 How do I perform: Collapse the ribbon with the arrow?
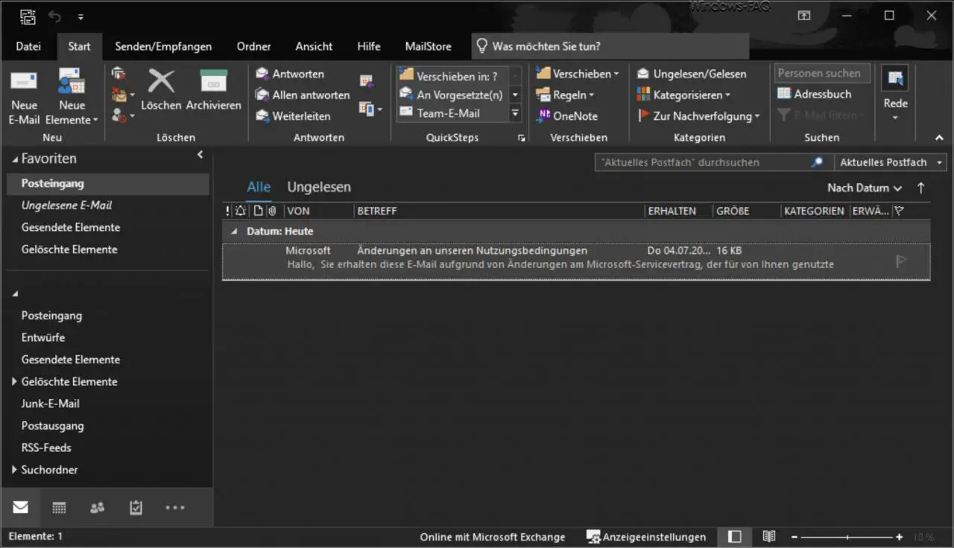pos(939,138)
